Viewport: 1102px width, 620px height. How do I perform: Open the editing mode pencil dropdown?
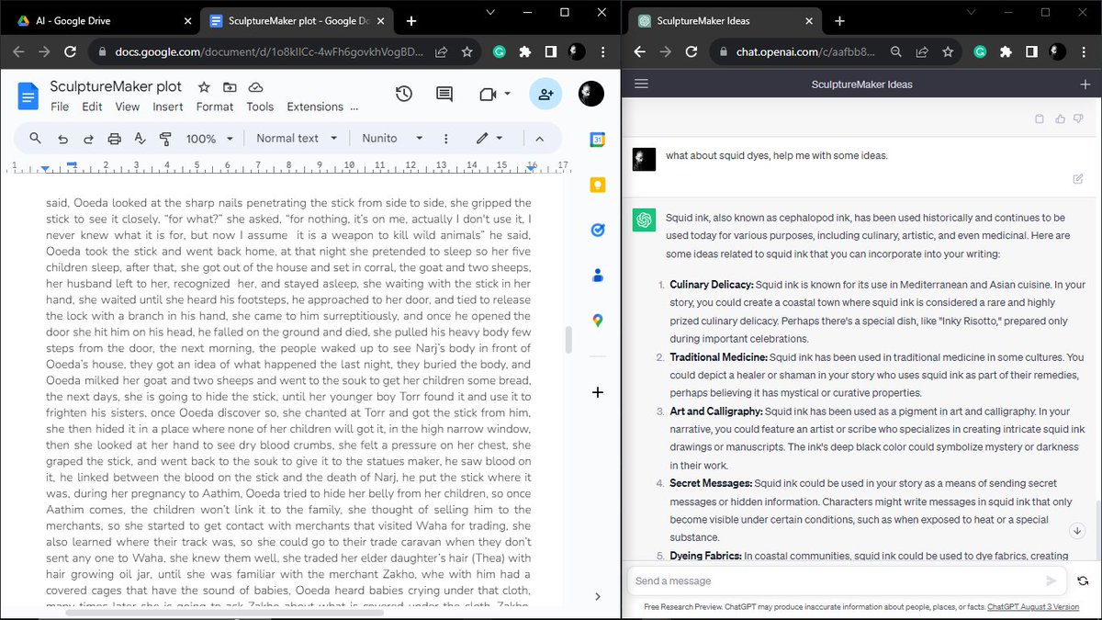coord(489,139)
